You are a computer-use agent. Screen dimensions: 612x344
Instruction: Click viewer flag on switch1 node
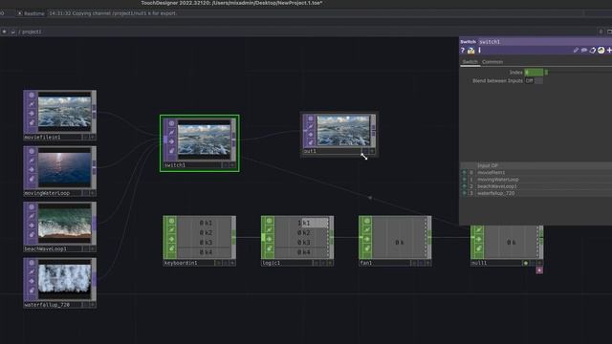[171, 123]
